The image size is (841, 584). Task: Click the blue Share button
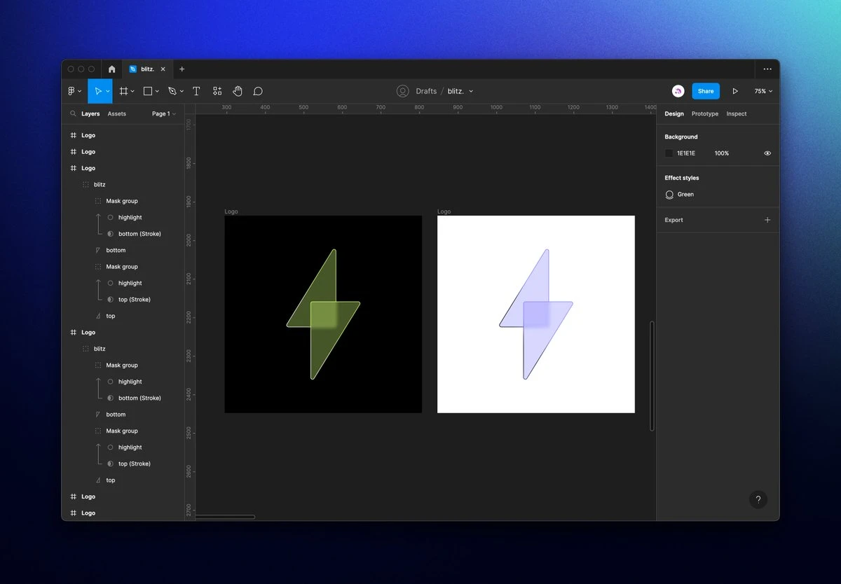[706, 91]
